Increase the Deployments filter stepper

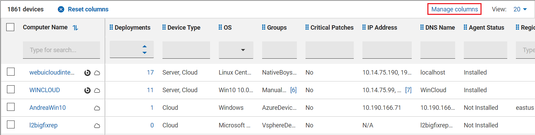click(x=145, y=47)
